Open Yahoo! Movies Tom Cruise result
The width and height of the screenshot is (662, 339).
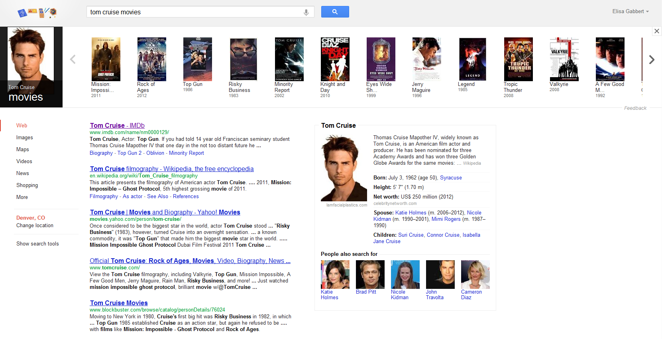(x=165, y=212)
